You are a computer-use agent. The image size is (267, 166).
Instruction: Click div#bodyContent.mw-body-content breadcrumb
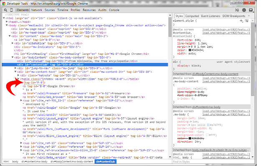point(72,161)
